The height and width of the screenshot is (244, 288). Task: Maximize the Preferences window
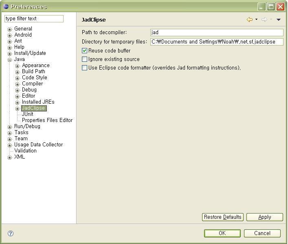[271, 7]
